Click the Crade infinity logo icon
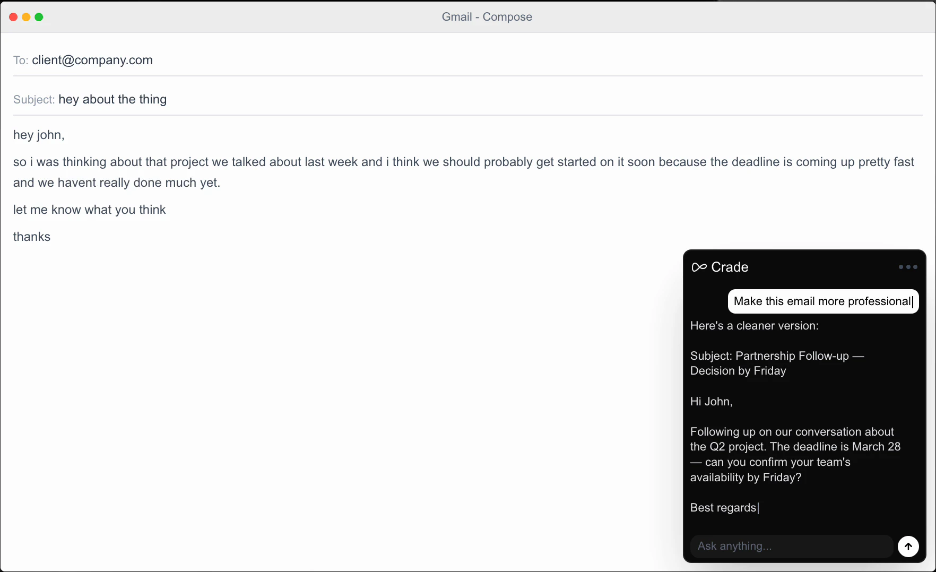The image size is (936, 572). (699, 267)
